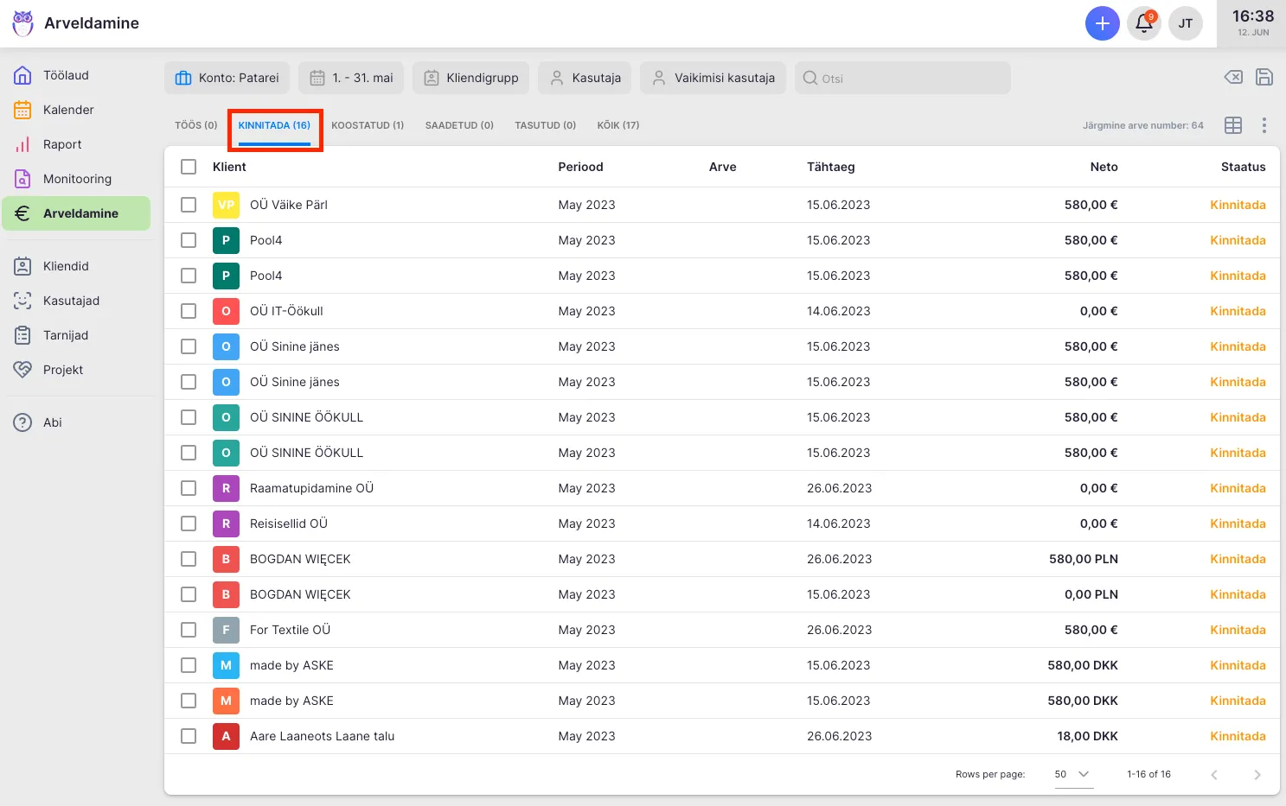Check the box for OÜ Väike Pärl
This screenshot has height=806, width=1286.
coord(189,205)
